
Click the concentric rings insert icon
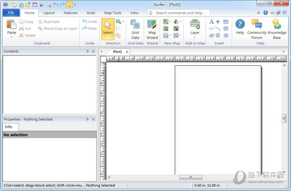pos(218,35)
